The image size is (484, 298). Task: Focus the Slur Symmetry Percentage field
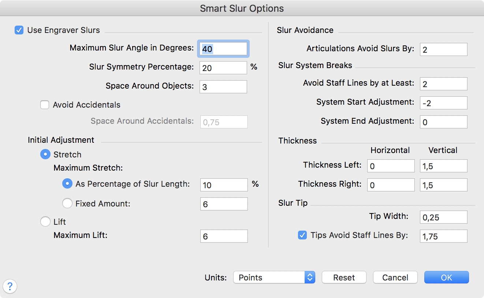pos(223,68)
